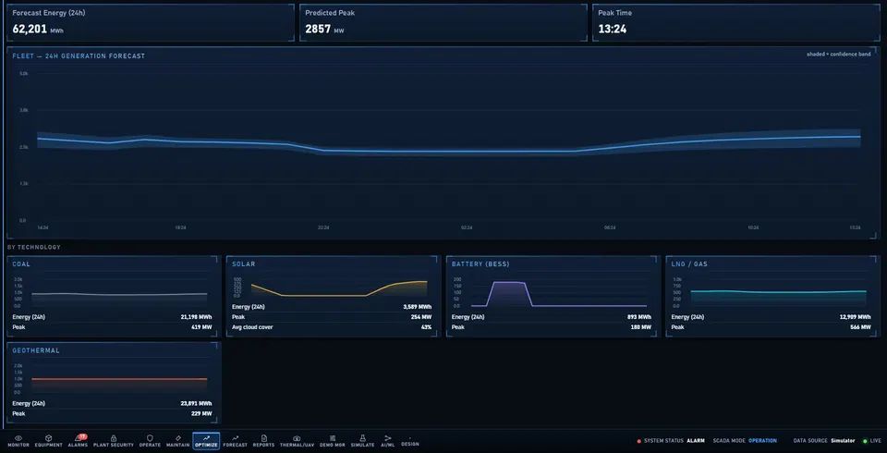Open the Solar technology card title
The width and height of the screenshot is (887, 453).
click(x=243, y=263)
